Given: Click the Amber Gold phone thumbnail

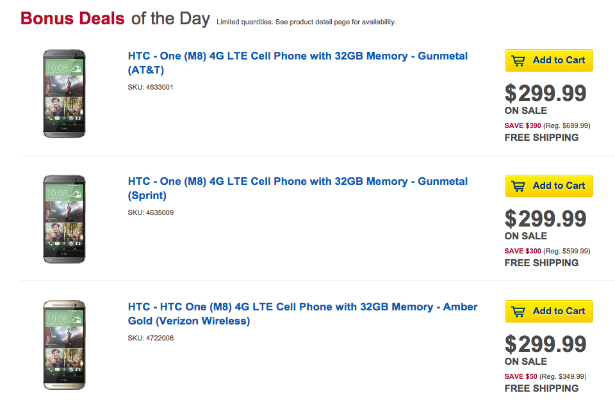Looking at the screenshot, I should [64, 344].
